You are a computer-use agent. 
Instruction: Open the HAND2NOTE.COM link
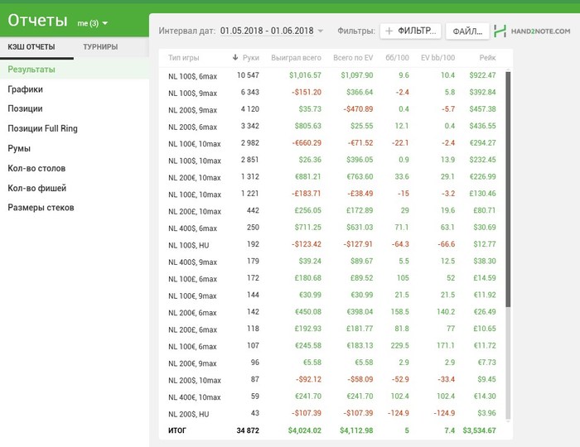(540, 31)
